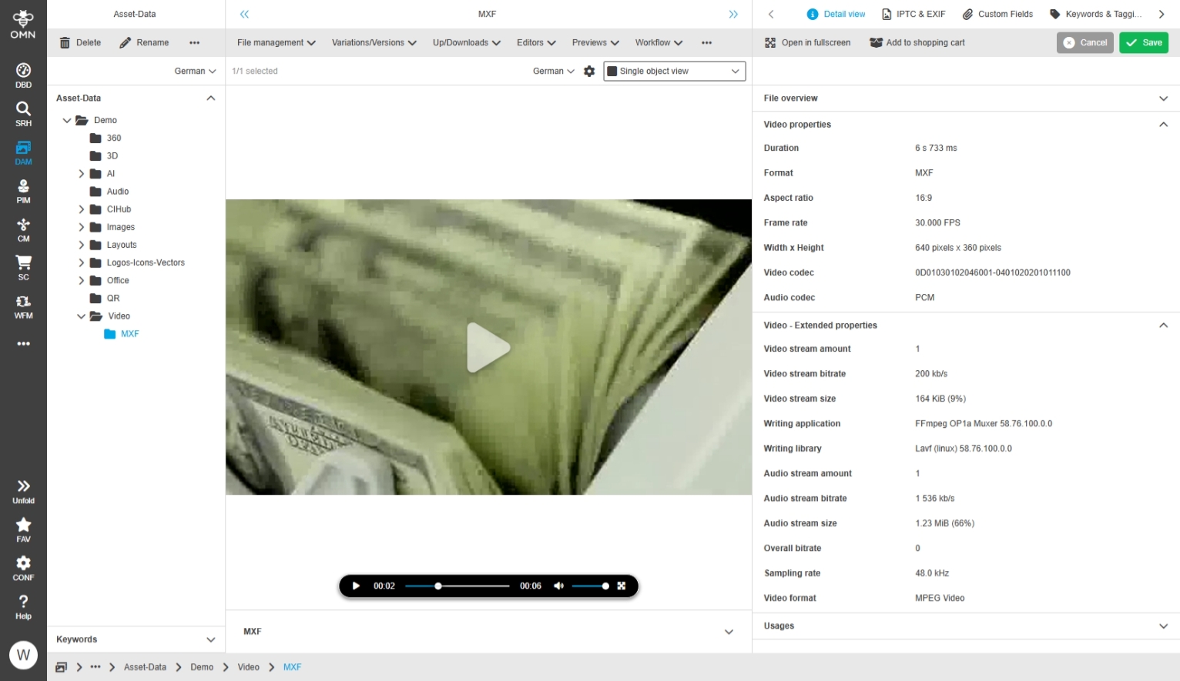
Task: Show more modules in left sidebar
Action: (x=23, y=344)
